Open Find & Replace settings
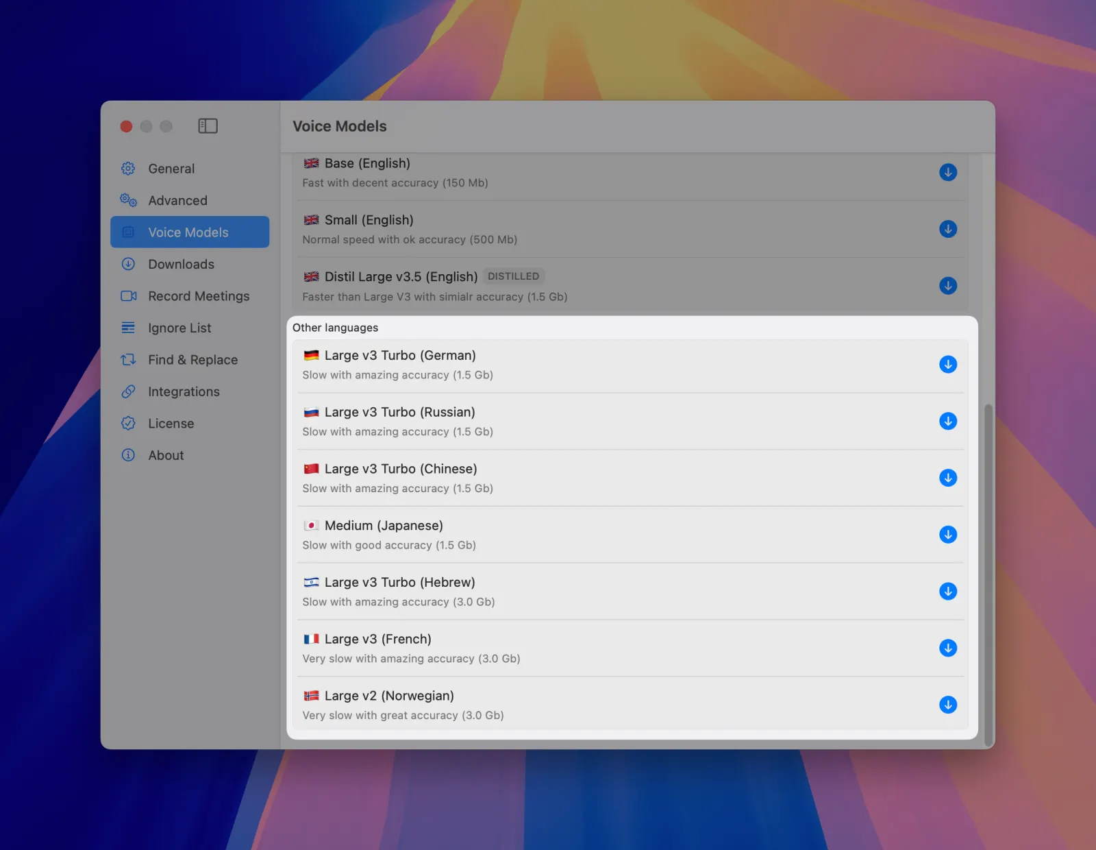 click(190, 360)
